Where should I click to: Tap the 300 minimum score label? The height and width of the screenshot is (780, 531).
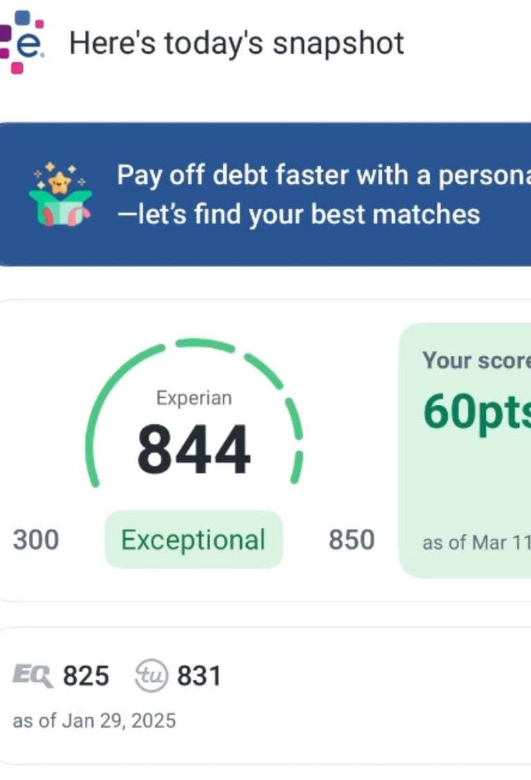pyautogui.click(x=36, y=540)
